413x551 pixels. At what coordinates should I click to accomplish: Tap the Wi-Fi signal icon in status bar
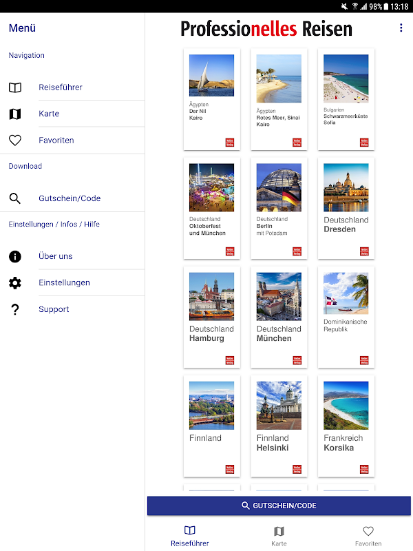tap(355, 6)
